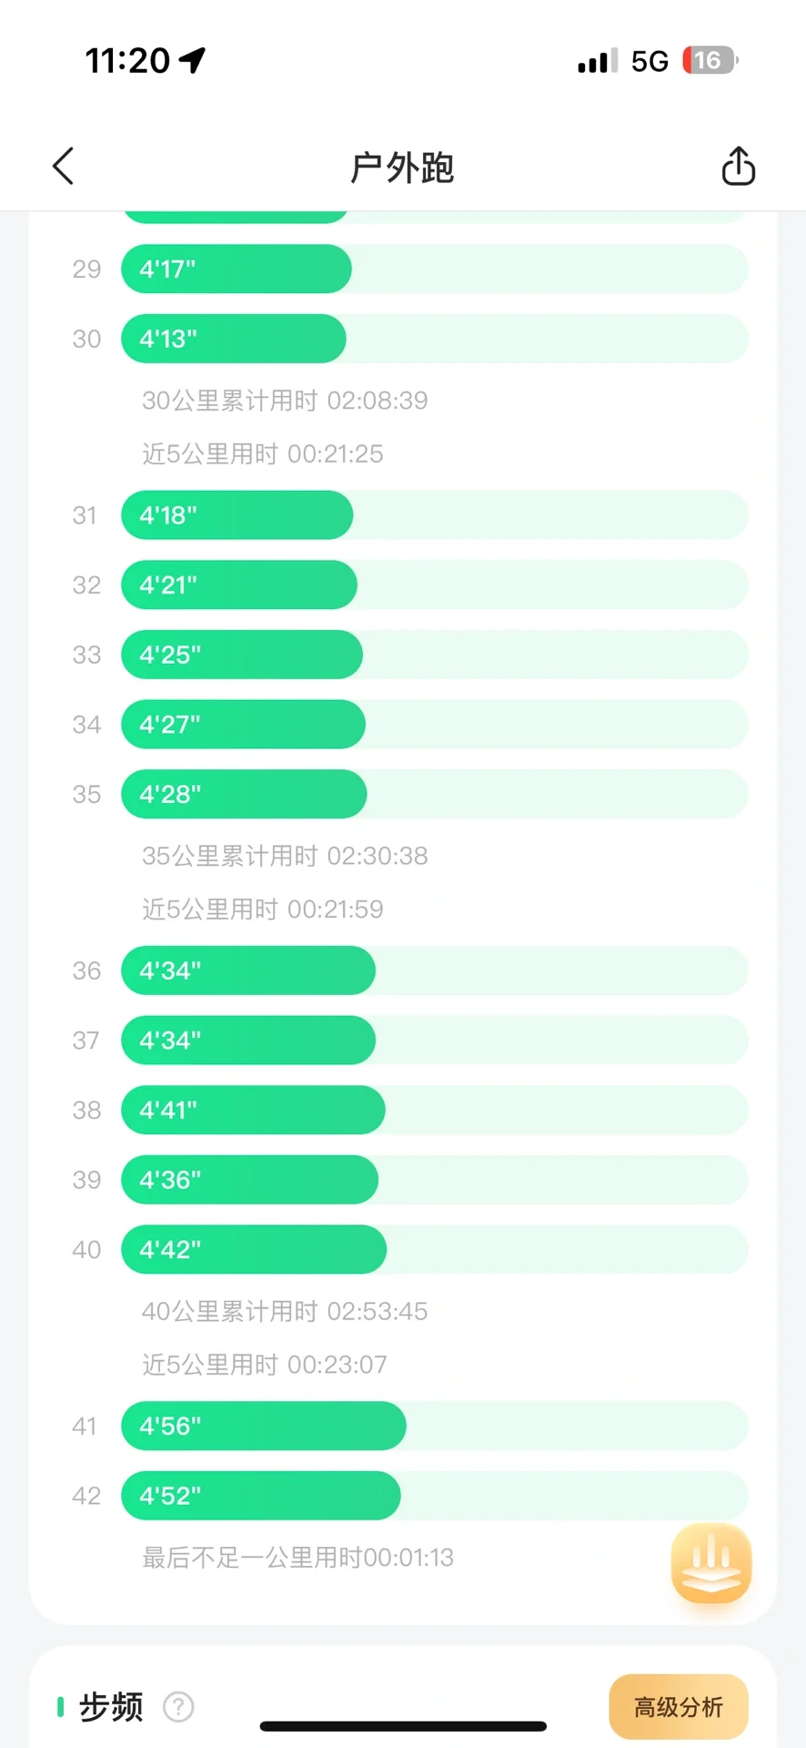The width and height of the screenshot is (806, 1748).
Task: Tap 近5公里用时 00:23:07 text
Action: [265, 1364]
